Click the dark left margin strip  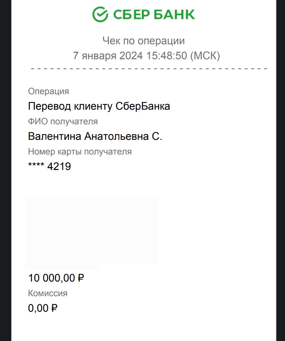coord(5,171)
